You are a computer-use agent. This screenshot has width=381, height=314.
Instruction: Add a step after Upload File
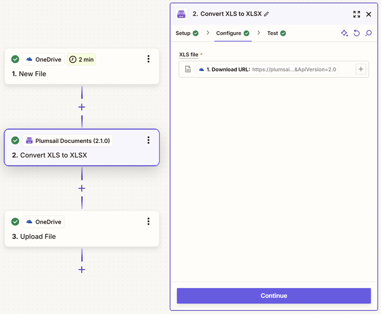[x=82, y=269]
